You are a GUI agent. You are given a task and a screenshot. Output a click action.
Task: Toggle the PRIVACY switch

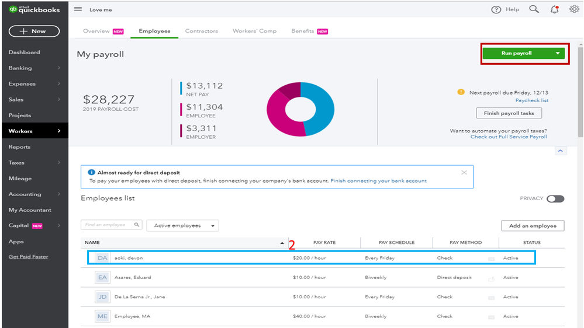click(x=555, y=198)
